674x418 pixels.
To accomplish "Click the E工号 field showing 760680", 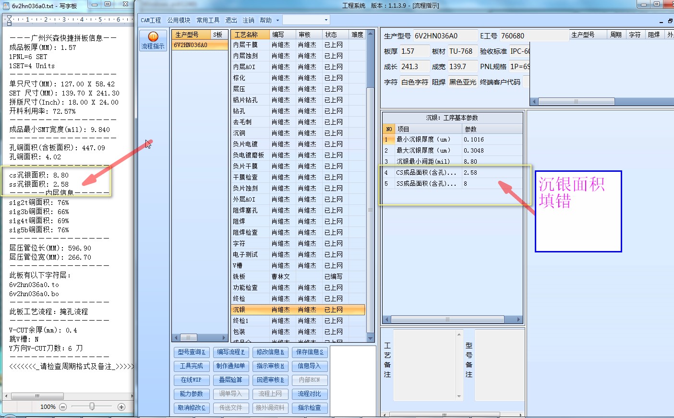I will click(x=534, y=36).
